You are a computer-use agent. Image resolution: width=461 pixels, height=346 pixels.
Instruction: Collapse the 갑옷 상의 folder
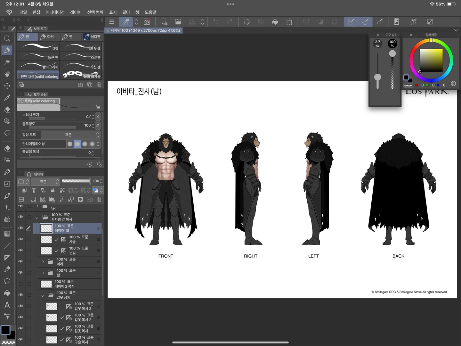click(x=42, y=295)
